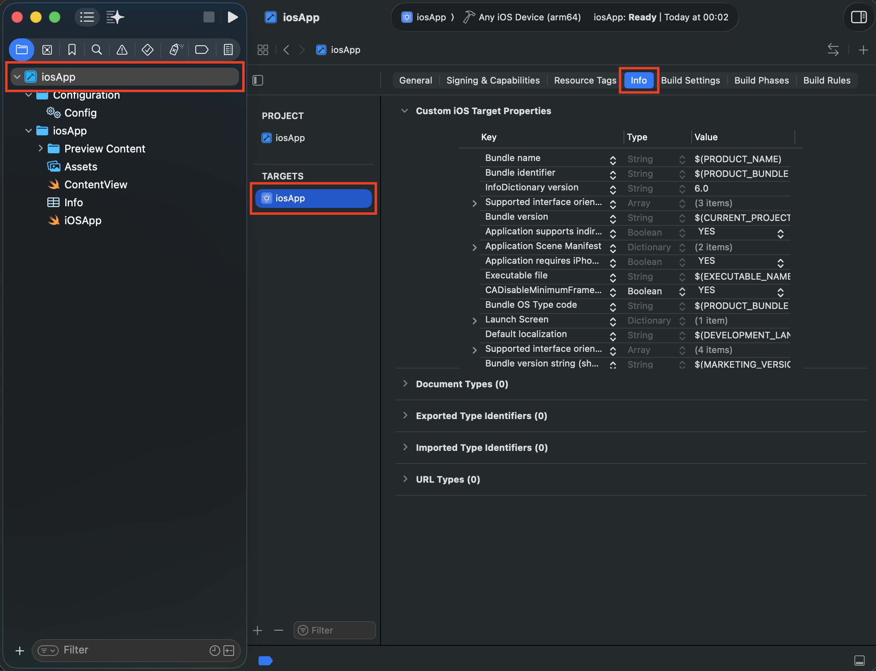
Task: Toggle the navigator list view button in the title bar
Action: pyautogui.click(x=87, y=17)
